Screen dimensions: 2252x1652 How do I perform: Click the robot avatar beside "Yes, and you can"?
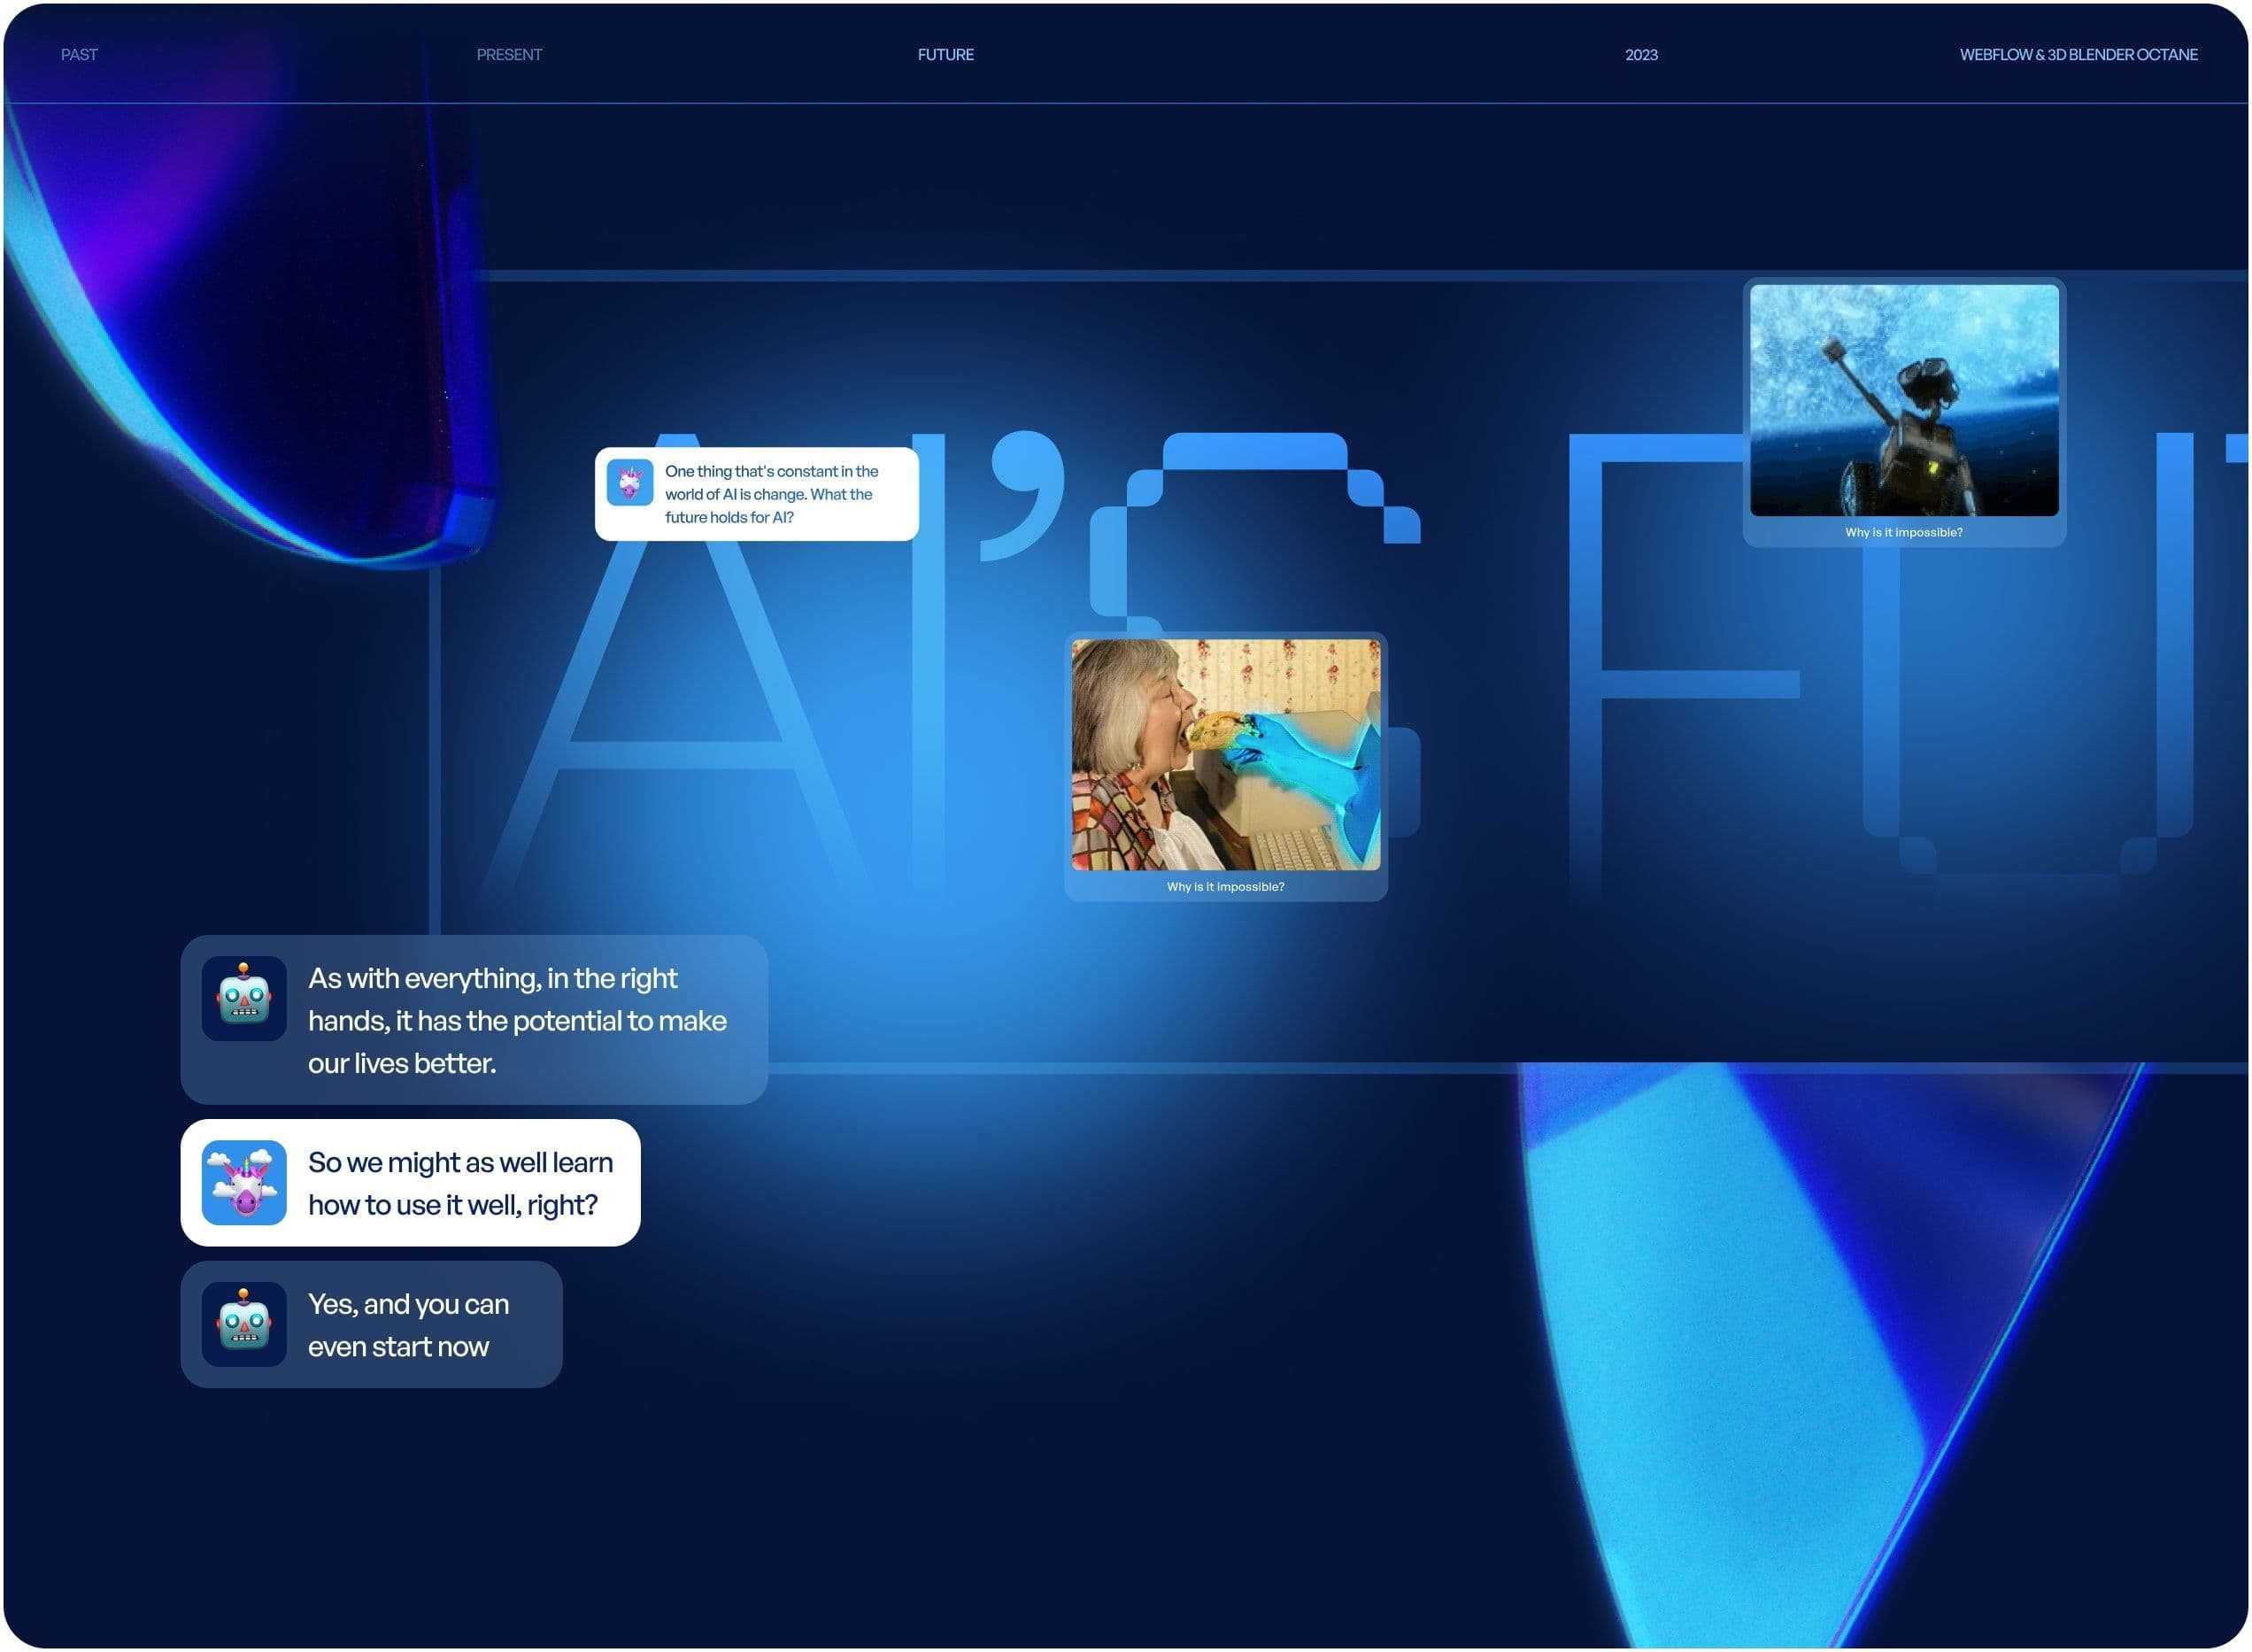point(244,1324)
